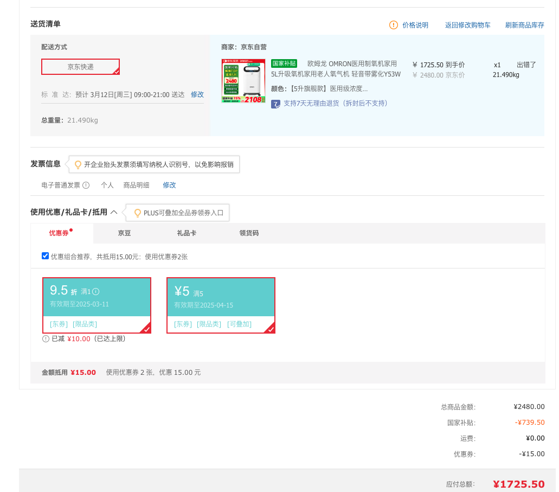Image resolution: width=559 pixels, height=492 pixels.
Task: Click the PLUS coupon tip lightbulb icon
Action: coord(137,213)
